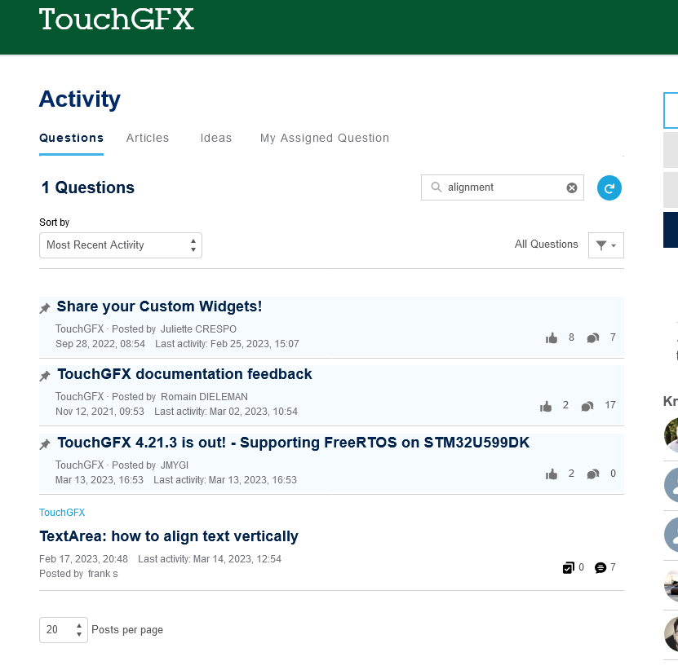This screenshot has width=678, height=670.
Task: Click author JMYGI
Action: pos(175,465)
